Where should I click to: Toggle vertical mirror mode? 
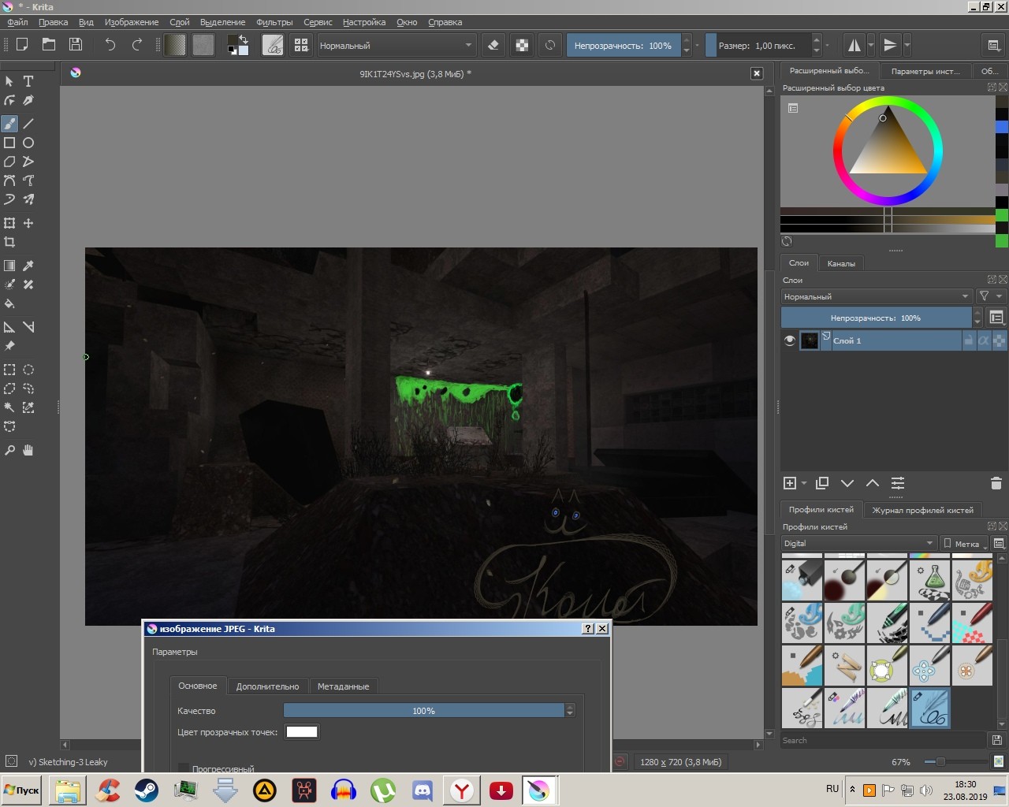coord(891,45)
